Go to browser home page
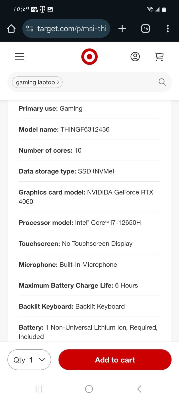 click(11, 28)
